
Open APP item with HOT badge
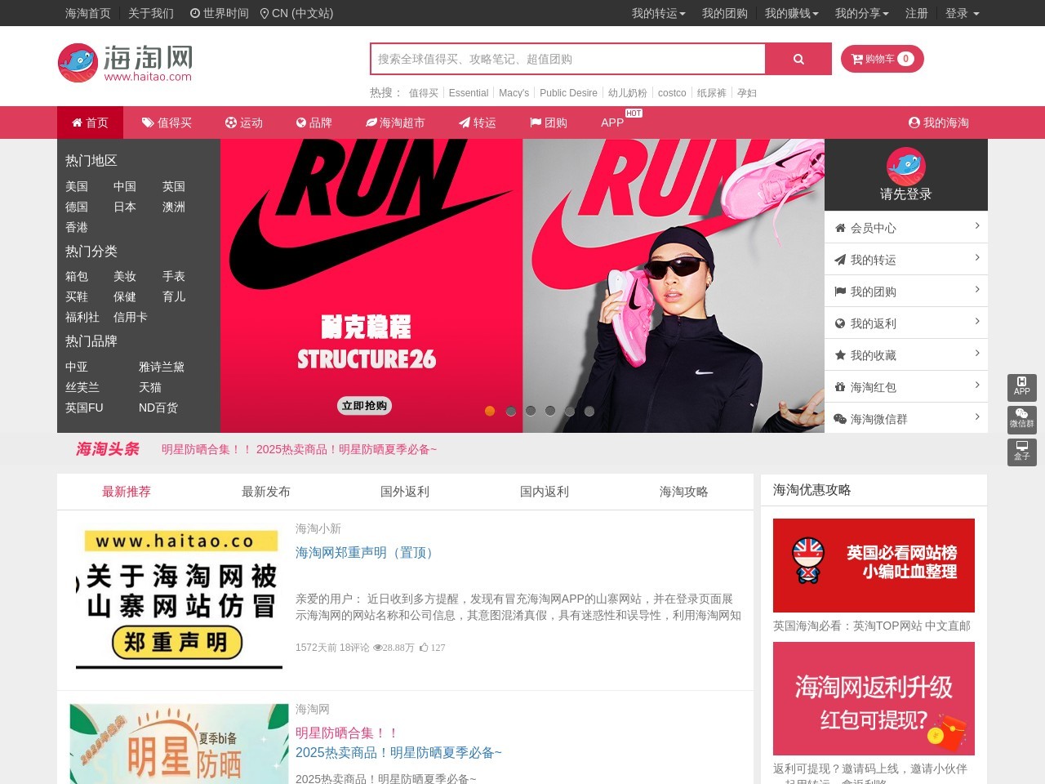[x=612, y=122]
